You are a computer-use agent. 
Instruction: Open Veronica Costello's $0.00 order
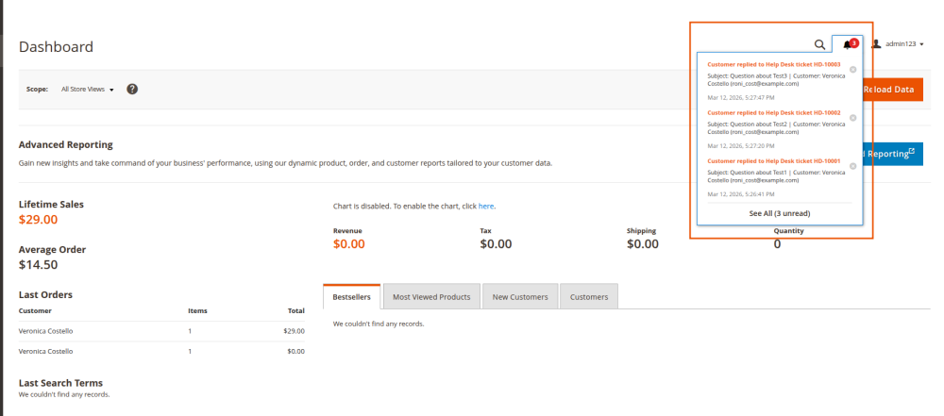tap(45, 351)
